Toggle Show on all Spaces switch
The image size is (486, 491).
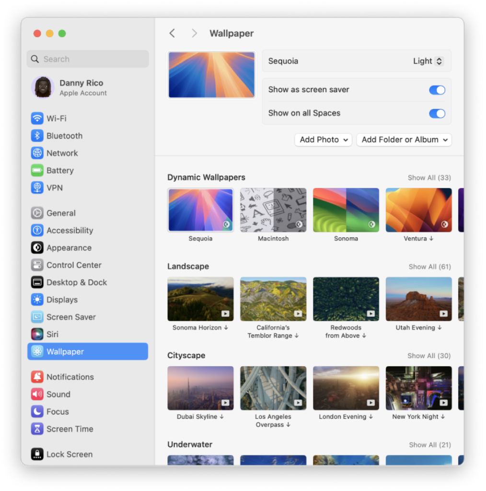(437, 113)
